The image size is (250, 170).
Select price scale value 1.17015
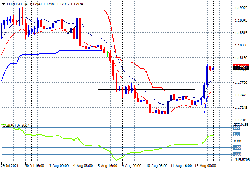[241, 120]
